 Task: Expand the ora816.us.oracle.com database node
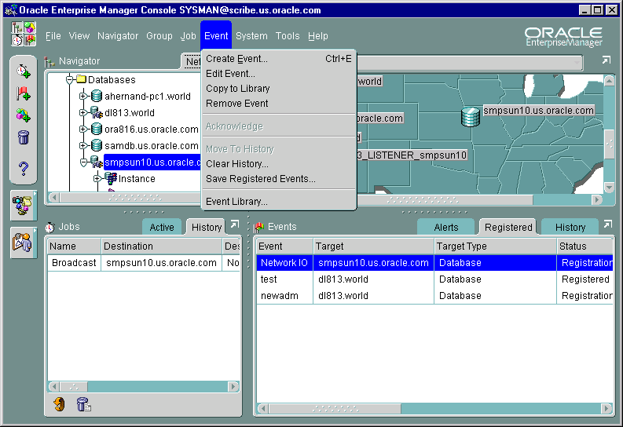[83, 130]
